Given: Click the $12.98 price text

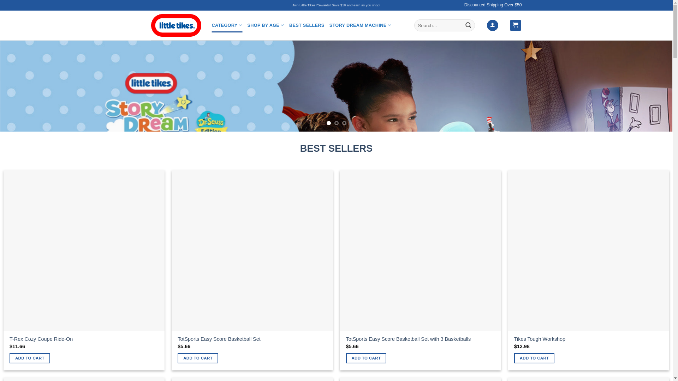Looking at the screenshot, I should [x=522, y=346].
